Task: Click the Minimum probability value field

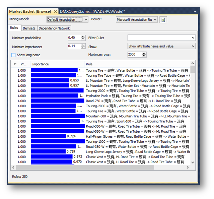Action: [74, 38]
